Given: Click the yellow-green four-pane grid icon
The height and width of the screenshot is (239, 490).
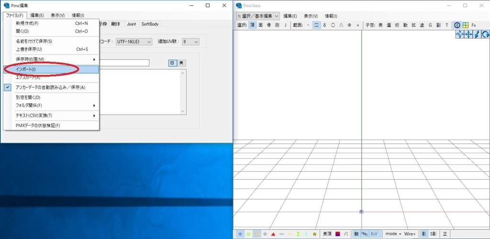Looking at the screenshot, I should tap(465, 25).
